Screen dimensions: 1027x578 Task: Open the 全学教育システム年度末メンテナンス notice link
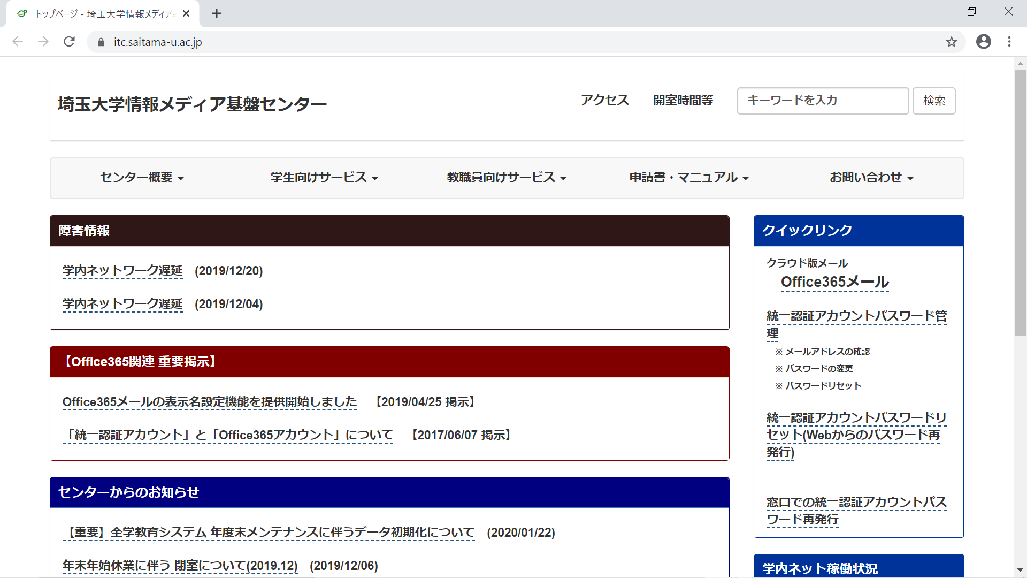[269, 533]
